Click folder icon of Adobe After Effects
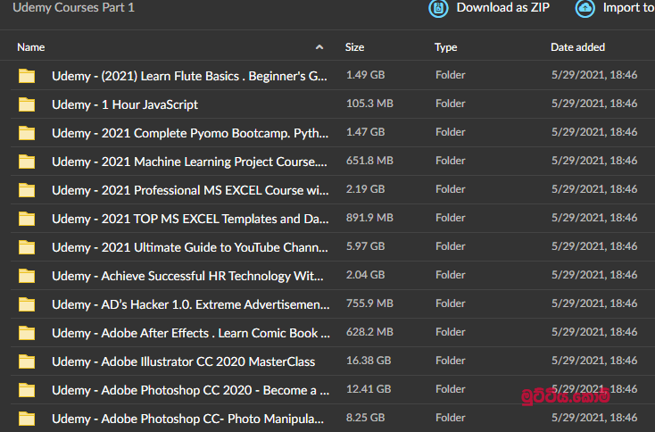Viewport: 655px width, 432px height. (27, 333)
